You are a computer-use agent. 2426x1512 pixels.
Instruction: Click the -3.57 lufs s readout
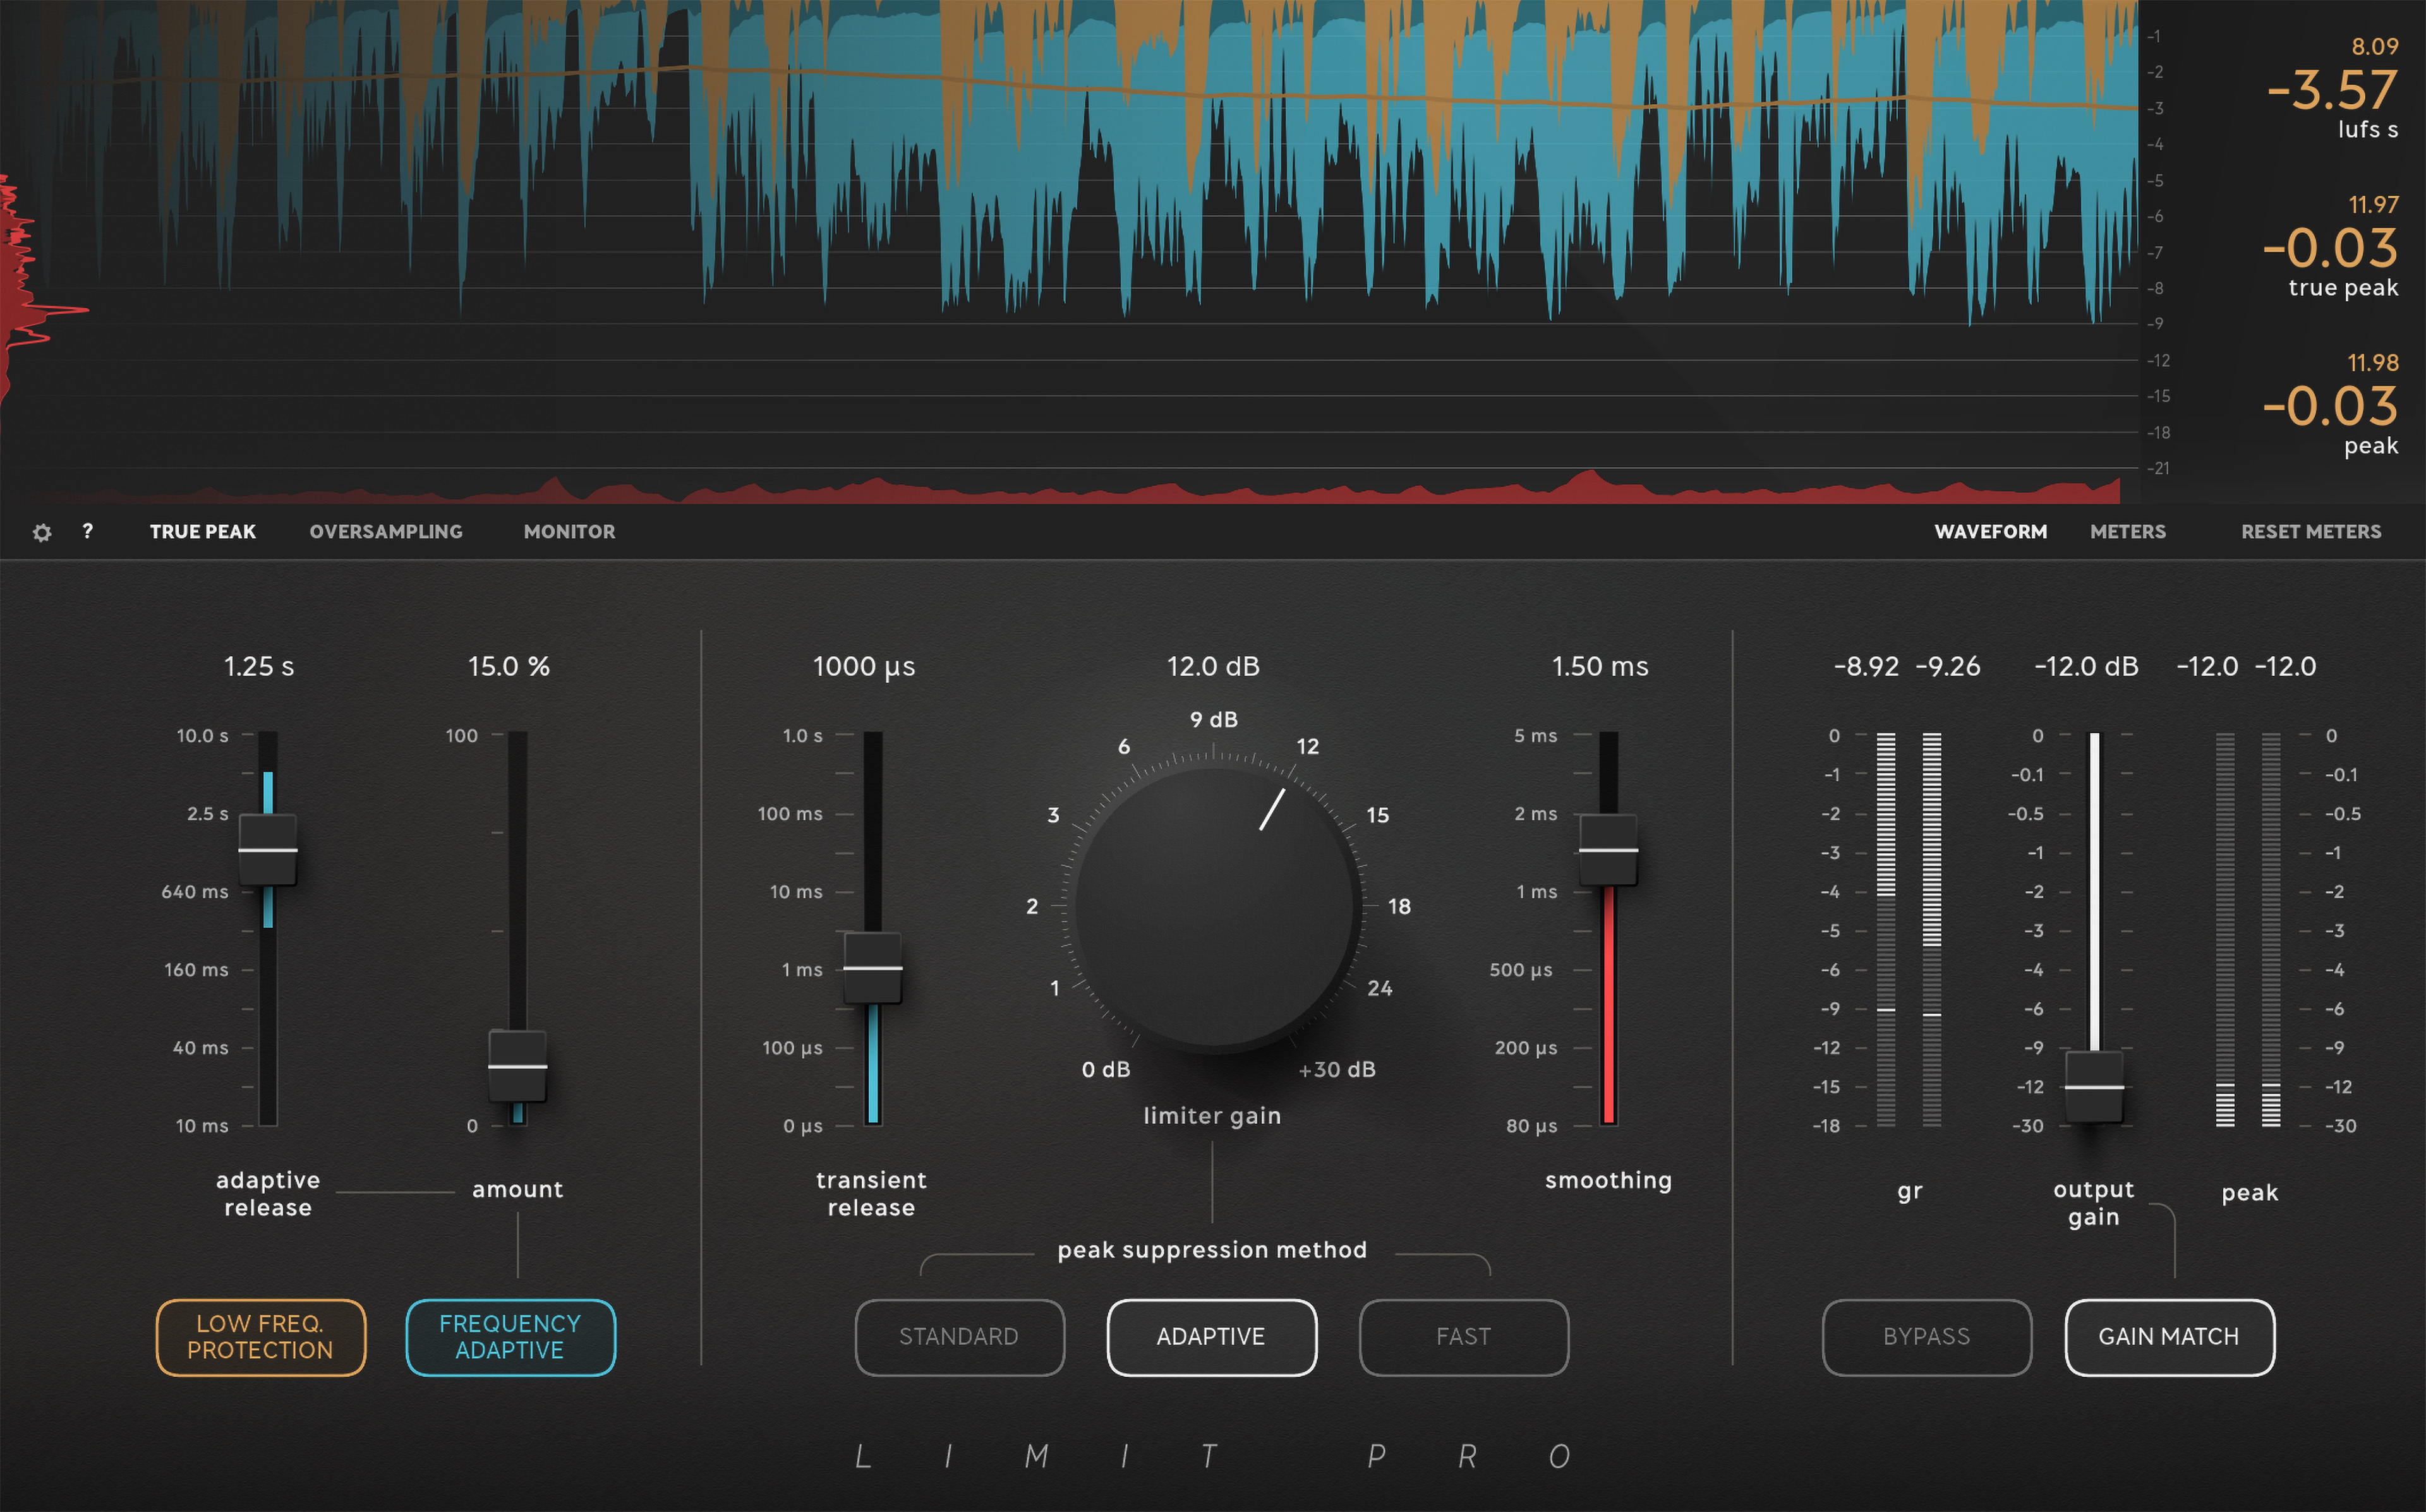(2332, 91)
